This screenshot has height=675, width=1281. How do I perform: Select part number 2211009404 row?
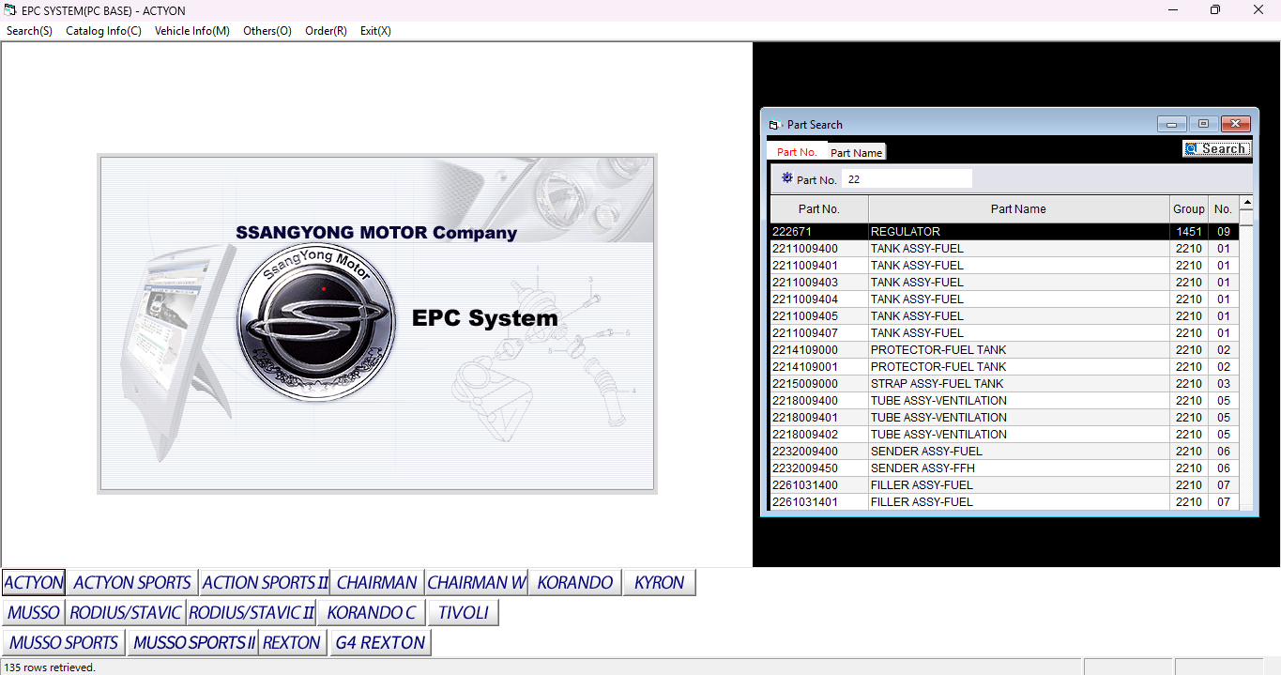tap(1004, 299)
